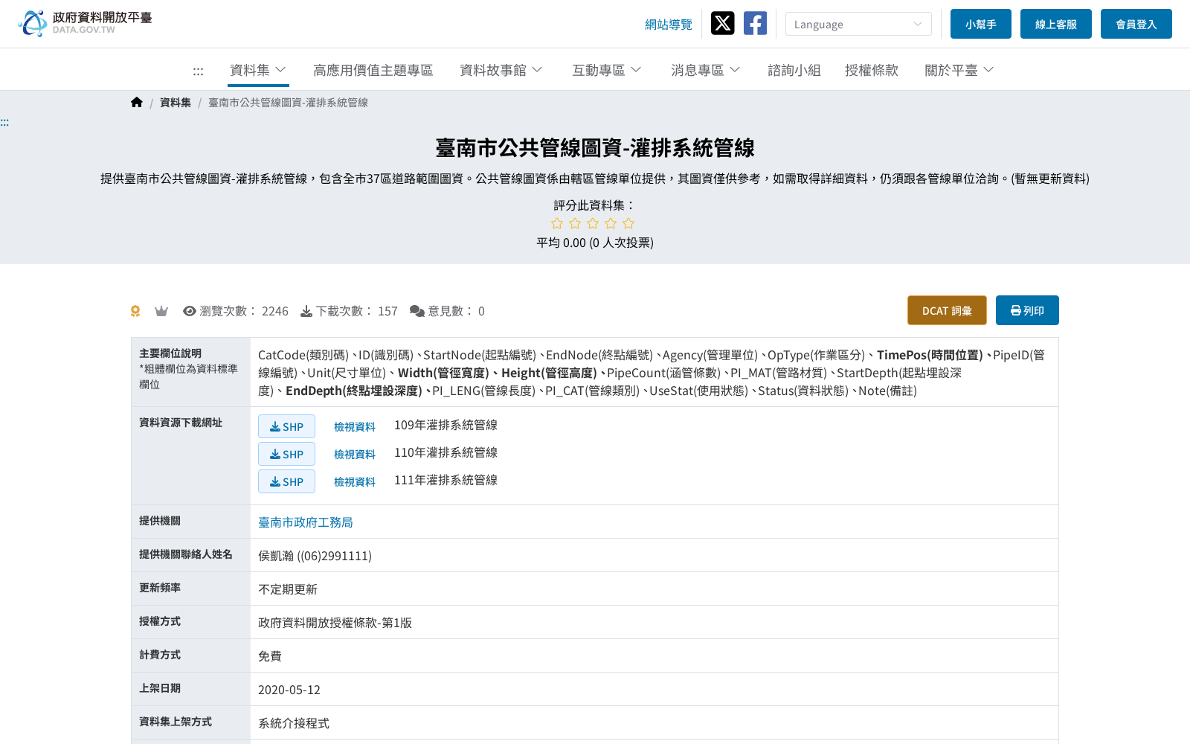Rate dataset with the first star
The width and height of the screenshot is (1190, 744).
[557, 223]
